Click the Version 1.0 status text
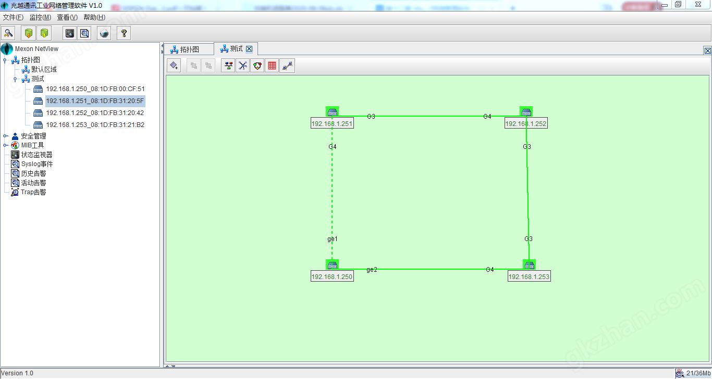 (17, 373)
